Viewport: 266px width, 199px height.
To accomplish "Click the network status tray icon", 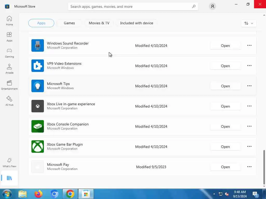I will pos(220,194).
